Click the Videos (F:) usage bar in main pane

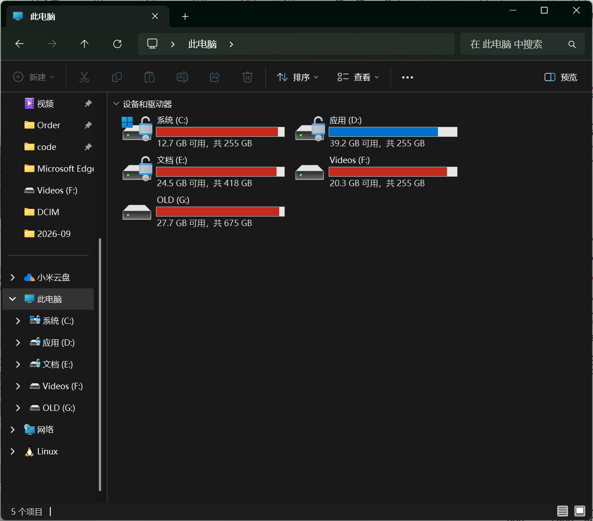pos(393,172)
